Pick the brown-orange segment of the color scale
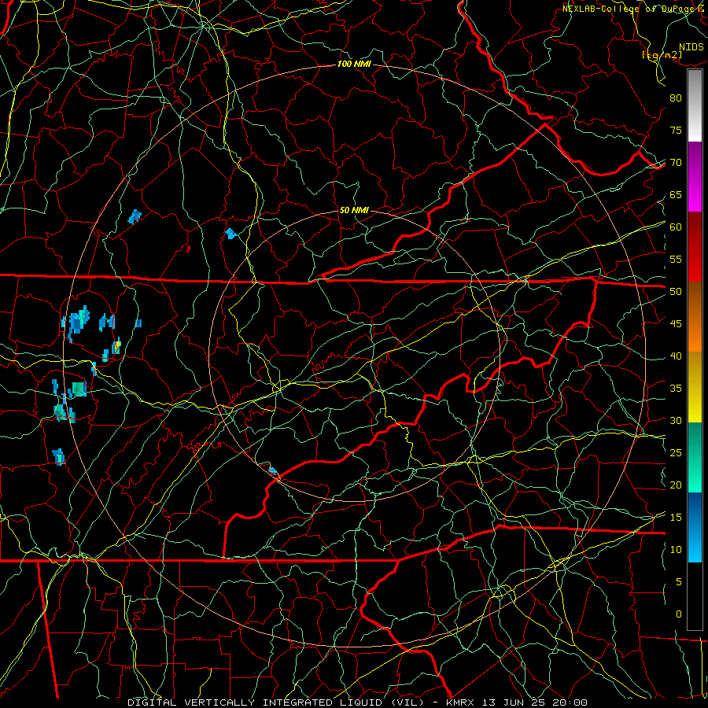This screenshot has height=708, width=708. [x=695, y=316]
